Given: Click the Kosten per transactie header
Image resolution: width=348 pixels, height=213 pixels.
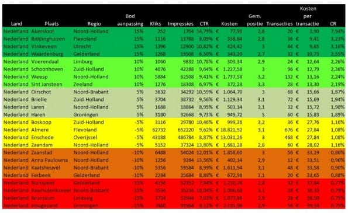Looking at the screenshot, I should tap(308, 16).
